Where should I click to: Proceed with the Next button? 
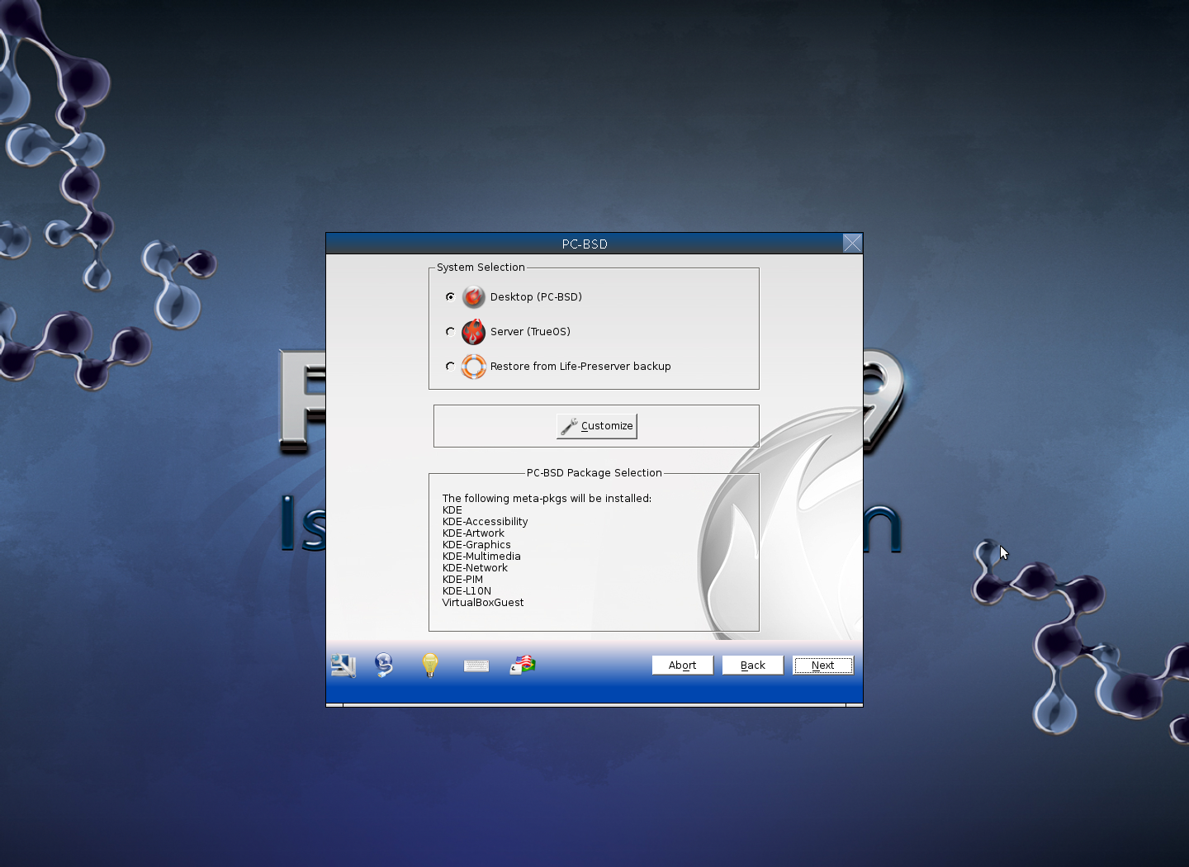(823, 666)
